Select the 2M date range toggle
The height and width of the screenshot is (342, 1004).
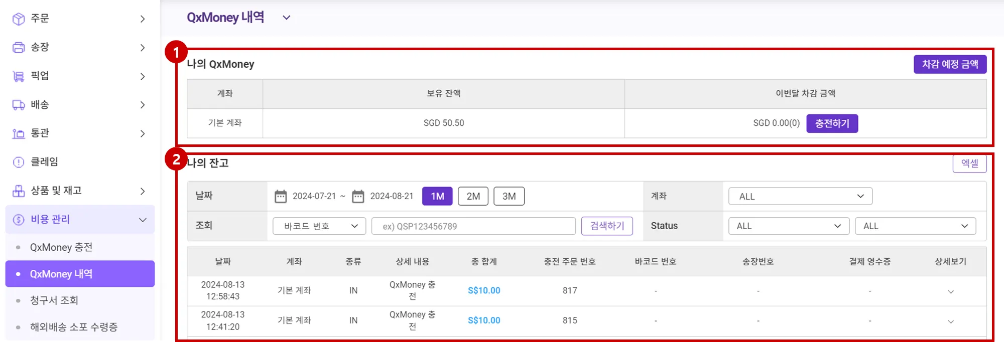tap(473, 196)
